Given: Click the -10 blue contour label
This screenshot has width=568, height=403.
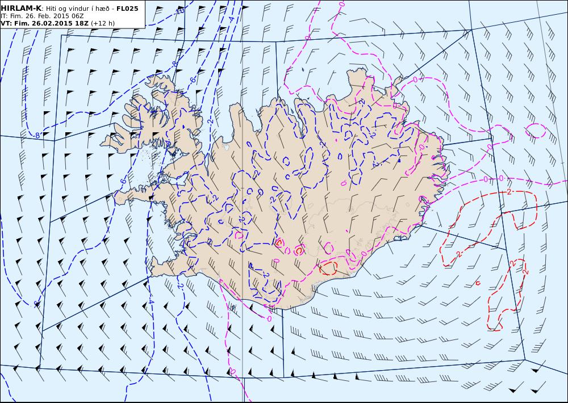Looking at the screenshot, I should 179,11.
